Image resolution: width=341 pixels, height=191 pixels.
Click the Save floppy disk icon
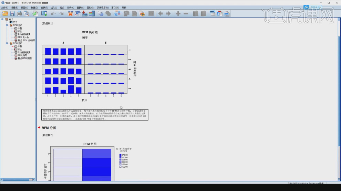tap(12, 13)
